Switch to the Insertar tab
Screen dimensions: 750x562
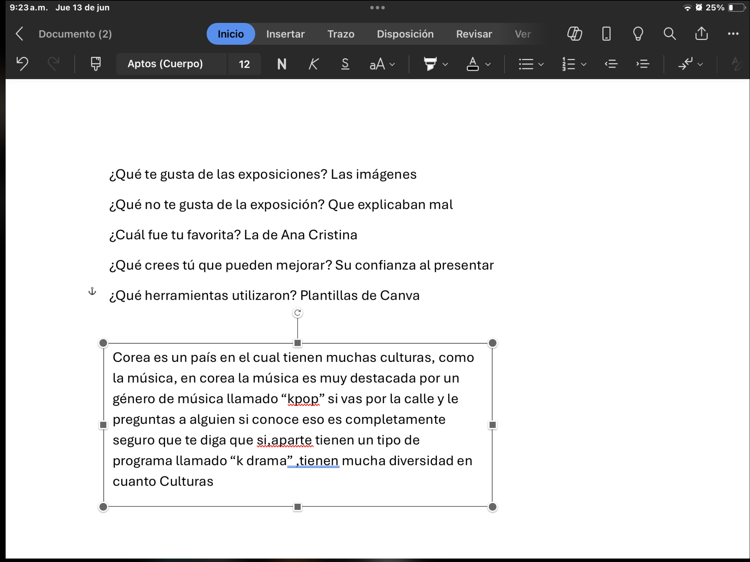(285, 34)
